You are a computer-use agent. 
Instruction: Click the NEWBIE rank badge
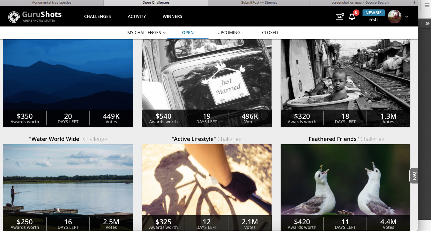tap(373, 13)
